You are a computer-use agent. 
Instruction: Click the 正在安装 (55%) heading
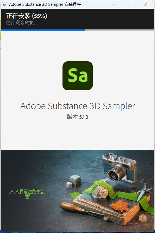pyautogui.click(x=26, y=16)
